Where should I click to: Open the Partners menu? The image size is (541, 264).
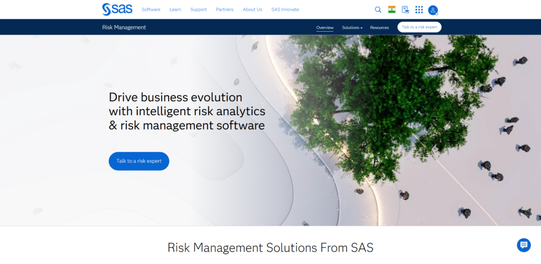(x=225, y=10)
